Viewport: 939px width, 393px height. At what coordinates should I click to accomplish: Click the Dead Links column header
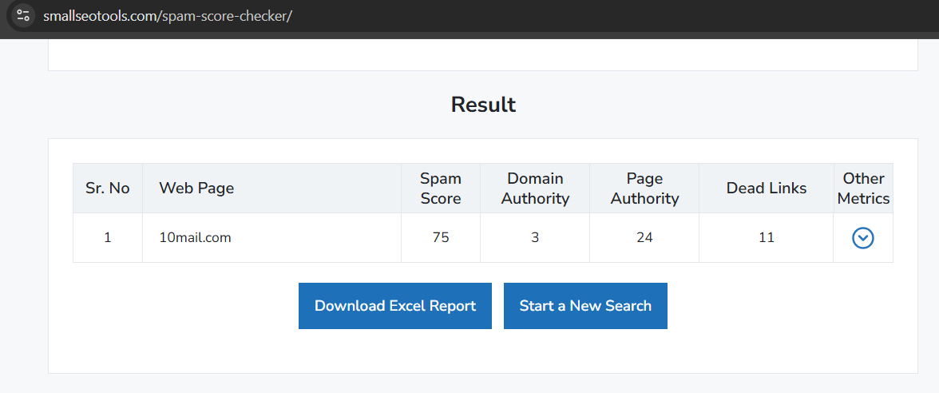pos(767,189)
